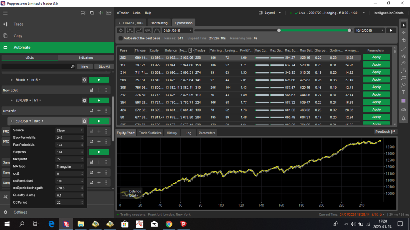Select the EURUSD, m45 tab
The height and width of the screenshot is (230, 410).
(131, 23)
